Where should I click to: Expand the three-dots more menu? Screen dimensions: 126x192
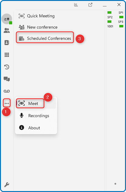click(x=7, y=103)
